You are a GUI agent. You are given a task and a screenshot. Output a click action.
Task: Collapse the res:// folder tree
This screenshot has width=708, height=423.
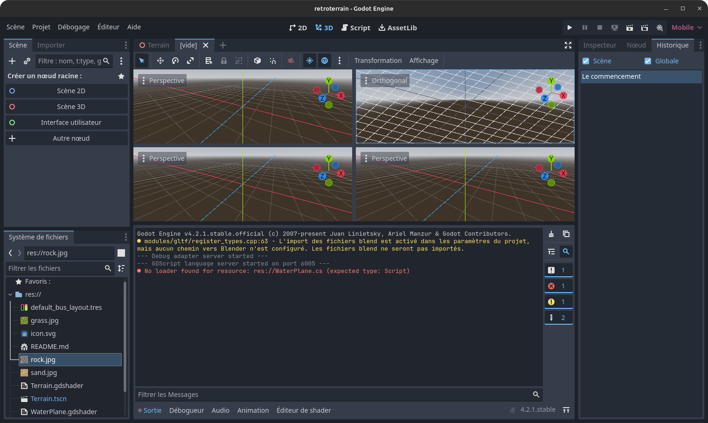pos(10,294)
